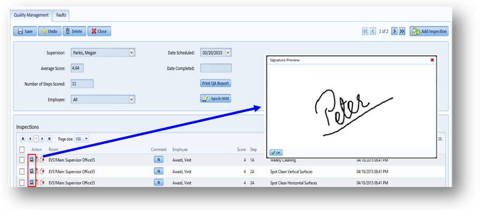
Task: Tick checkbox for Spot Clean Horizontal Surfaces row
Action: click(22, 183)
